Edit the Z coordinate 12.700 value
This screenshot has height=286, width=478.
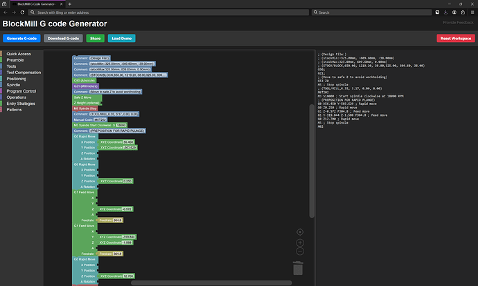(128, 276)
